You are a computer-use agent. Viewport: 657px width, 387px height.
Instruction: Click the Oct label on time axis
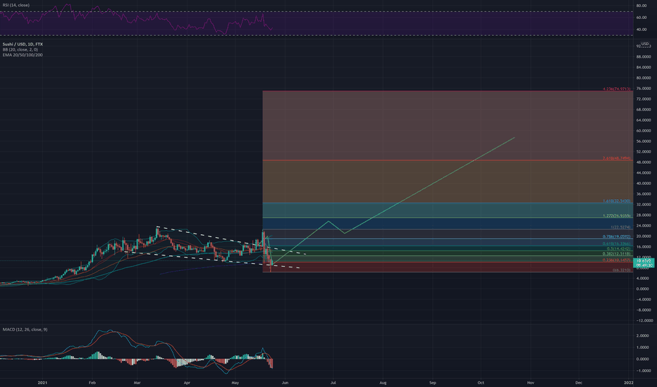tap(481, 382)
